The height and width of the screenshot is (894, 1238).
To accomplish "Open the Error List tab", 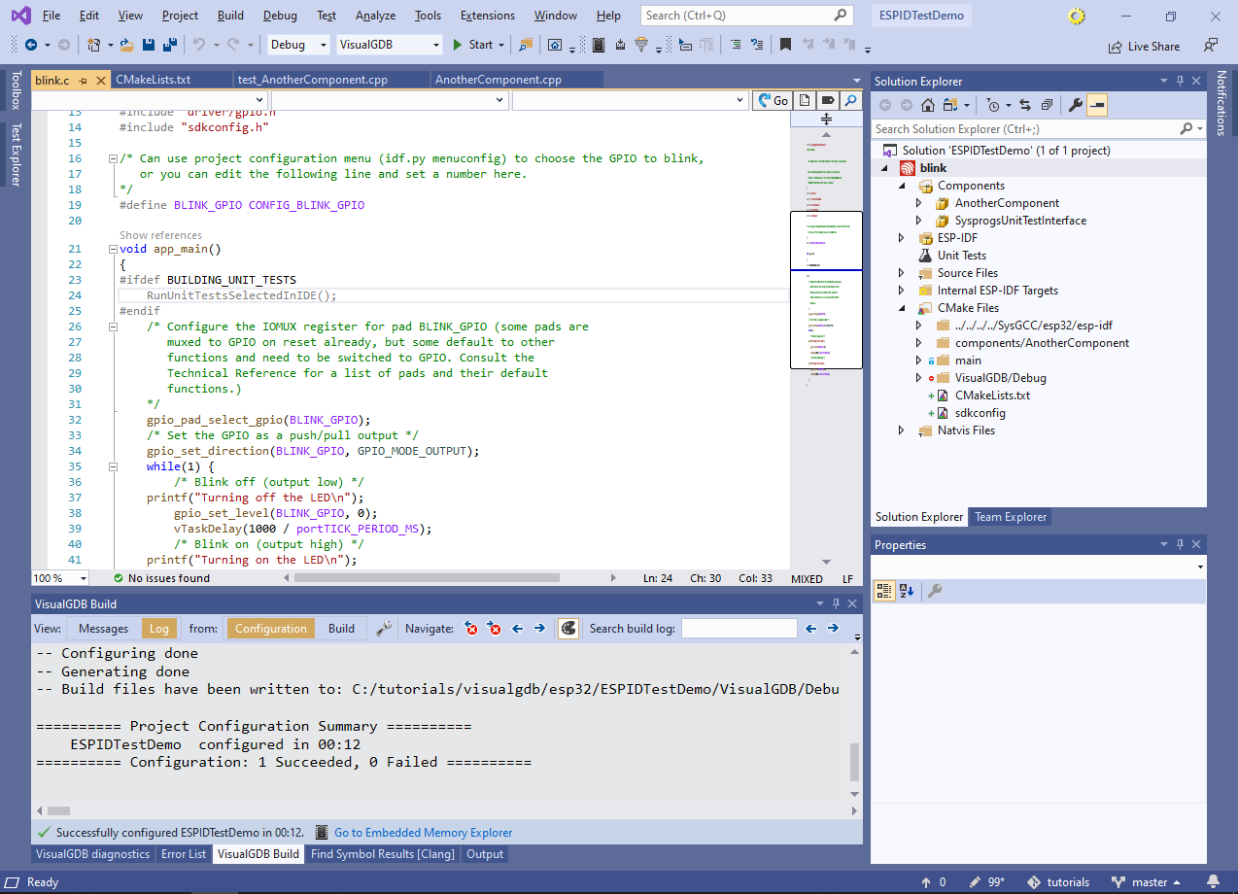I will pos(184,854).
